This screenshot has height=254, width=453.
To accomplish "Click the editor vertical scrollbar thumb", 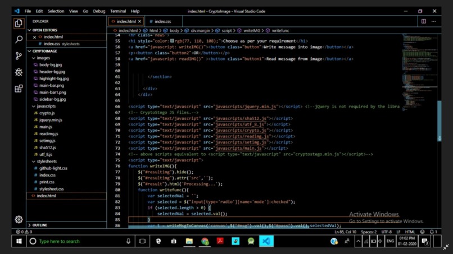I will (x=439, y=121).
